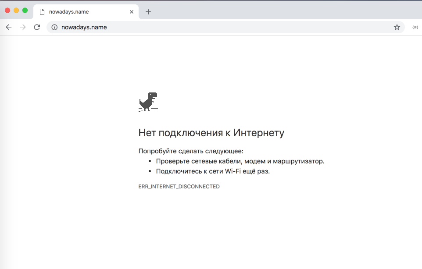
Task: Select the nowadays.name tab
Action: pos(83,12)
